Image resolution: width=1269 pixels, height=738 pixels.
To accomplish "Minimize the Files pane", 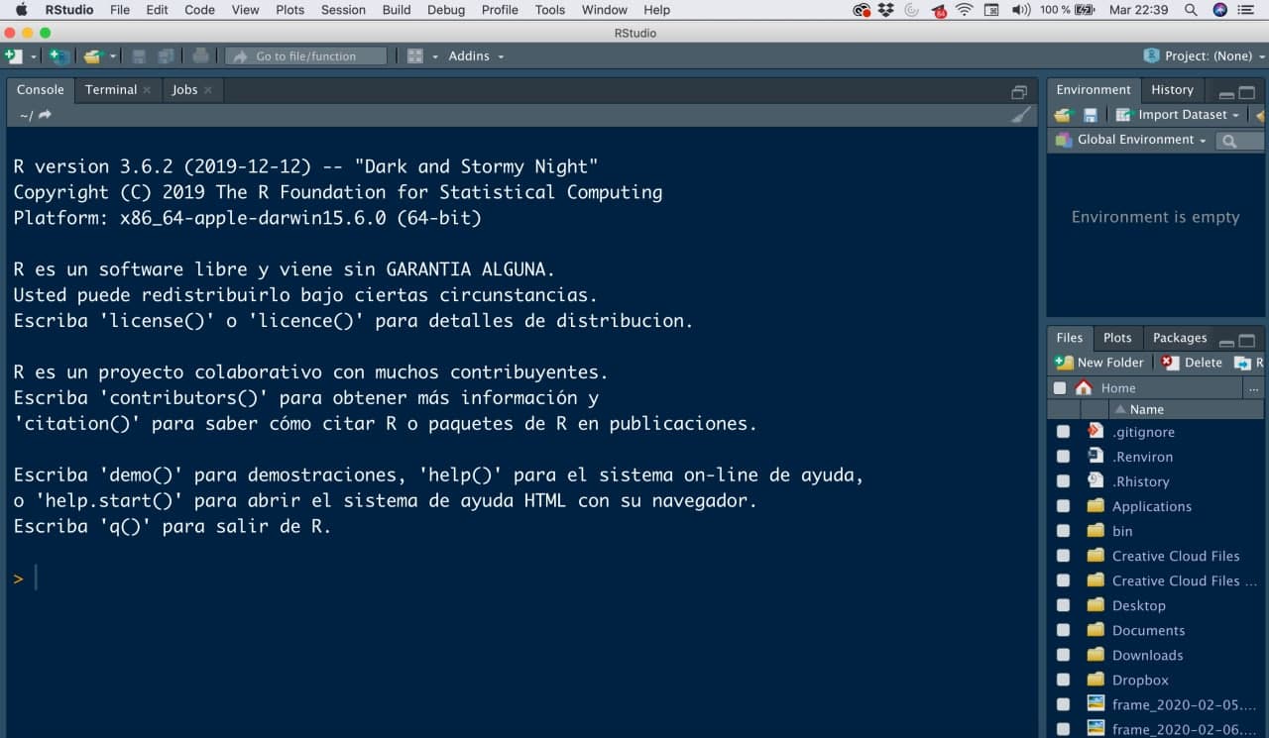I will click(x=1227, y=342).
